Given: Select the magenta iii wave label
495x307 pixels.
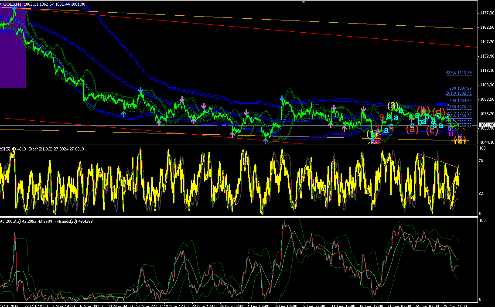Looking at the screenshot, I should [451, 133].
